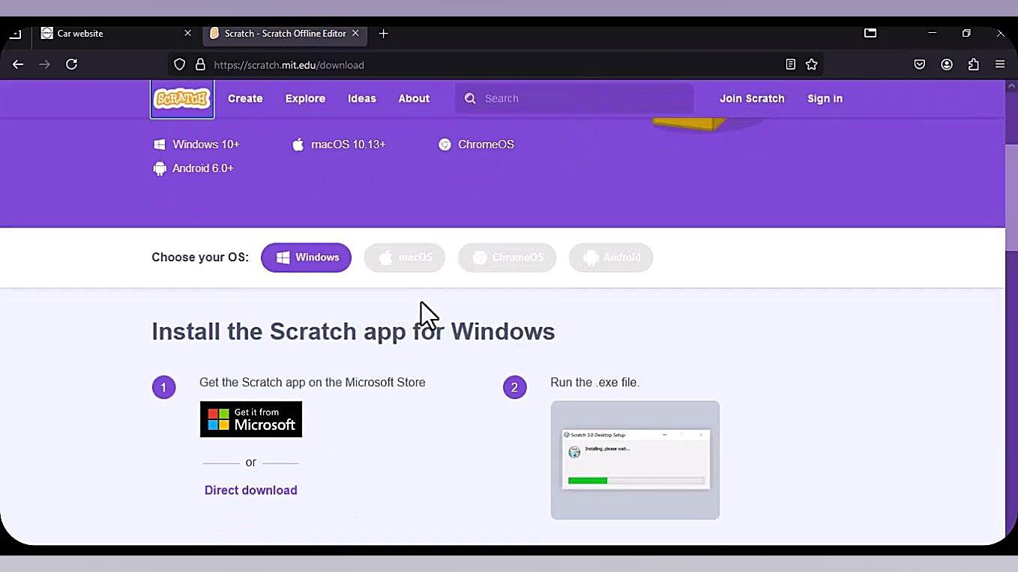Screen dimensions: 1018x572
Task: Open the tab overview icon in title bar
Action: pyautogui.click(x=870, y=33)
